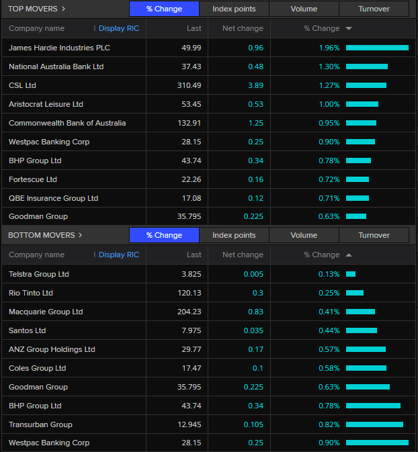The height and width of the screenshot is (452, 418).
Task: Click Transurban net change 0.105
Action: pos(253,424)
